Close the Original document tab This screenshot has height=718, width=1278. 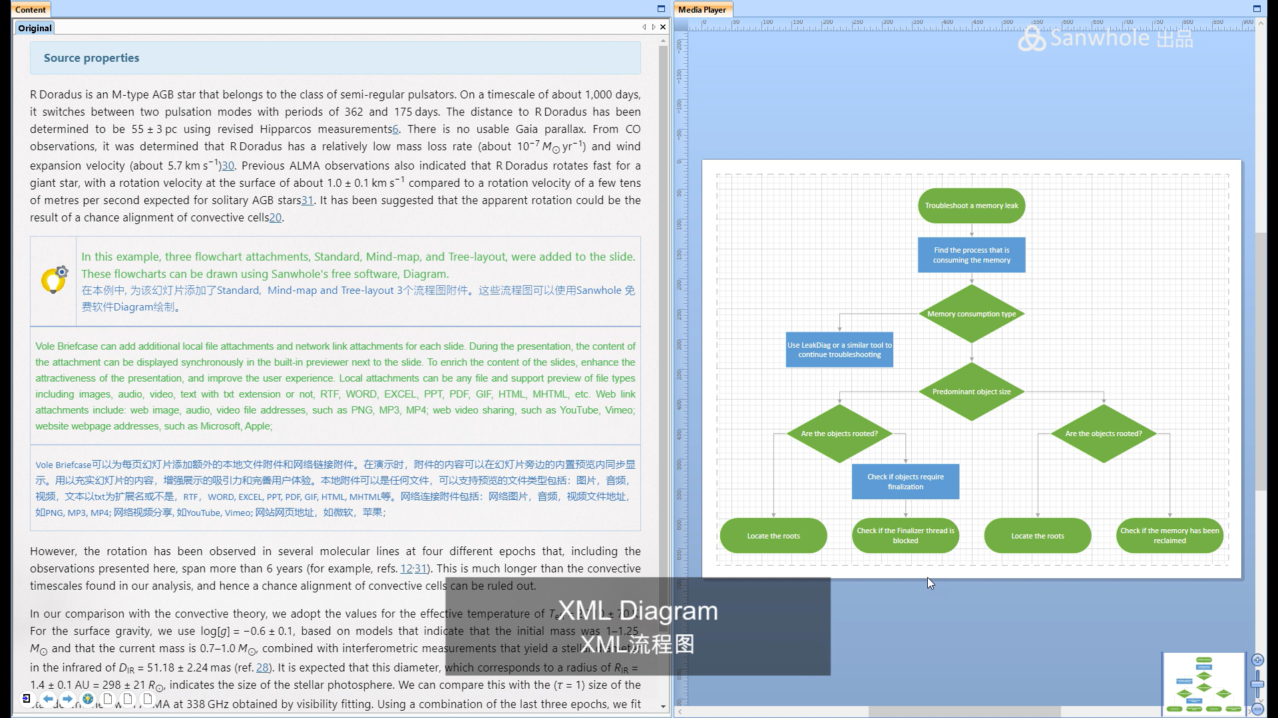(663, 27)
